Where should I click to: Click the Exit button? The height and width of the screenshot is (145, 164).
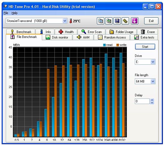click(x=151, y=21)
